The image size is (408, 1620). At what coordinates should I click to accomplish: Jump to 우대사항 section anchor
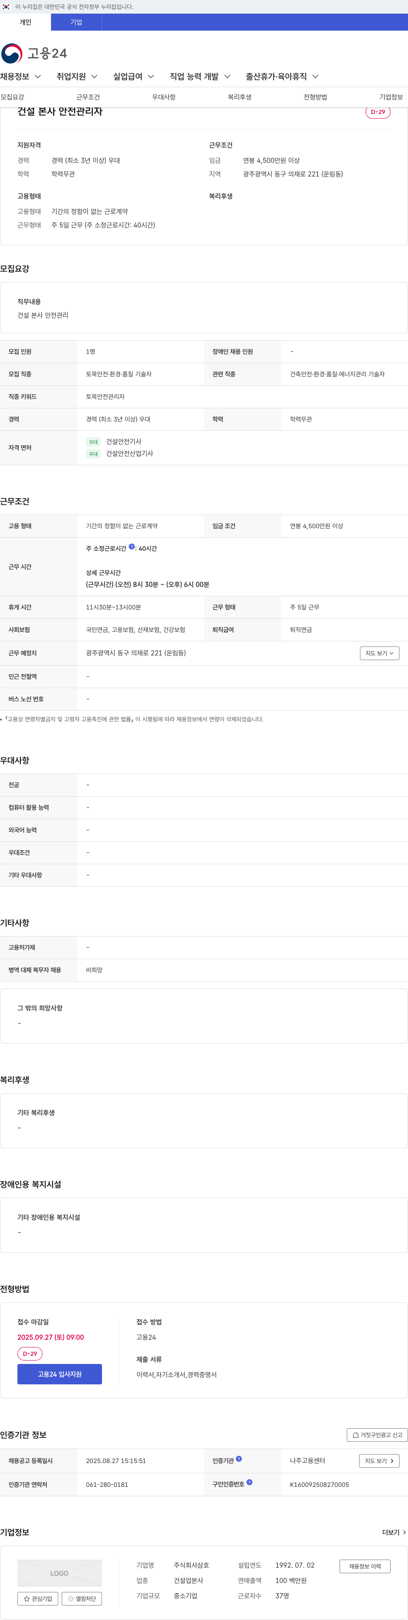(x=164, y=97)
